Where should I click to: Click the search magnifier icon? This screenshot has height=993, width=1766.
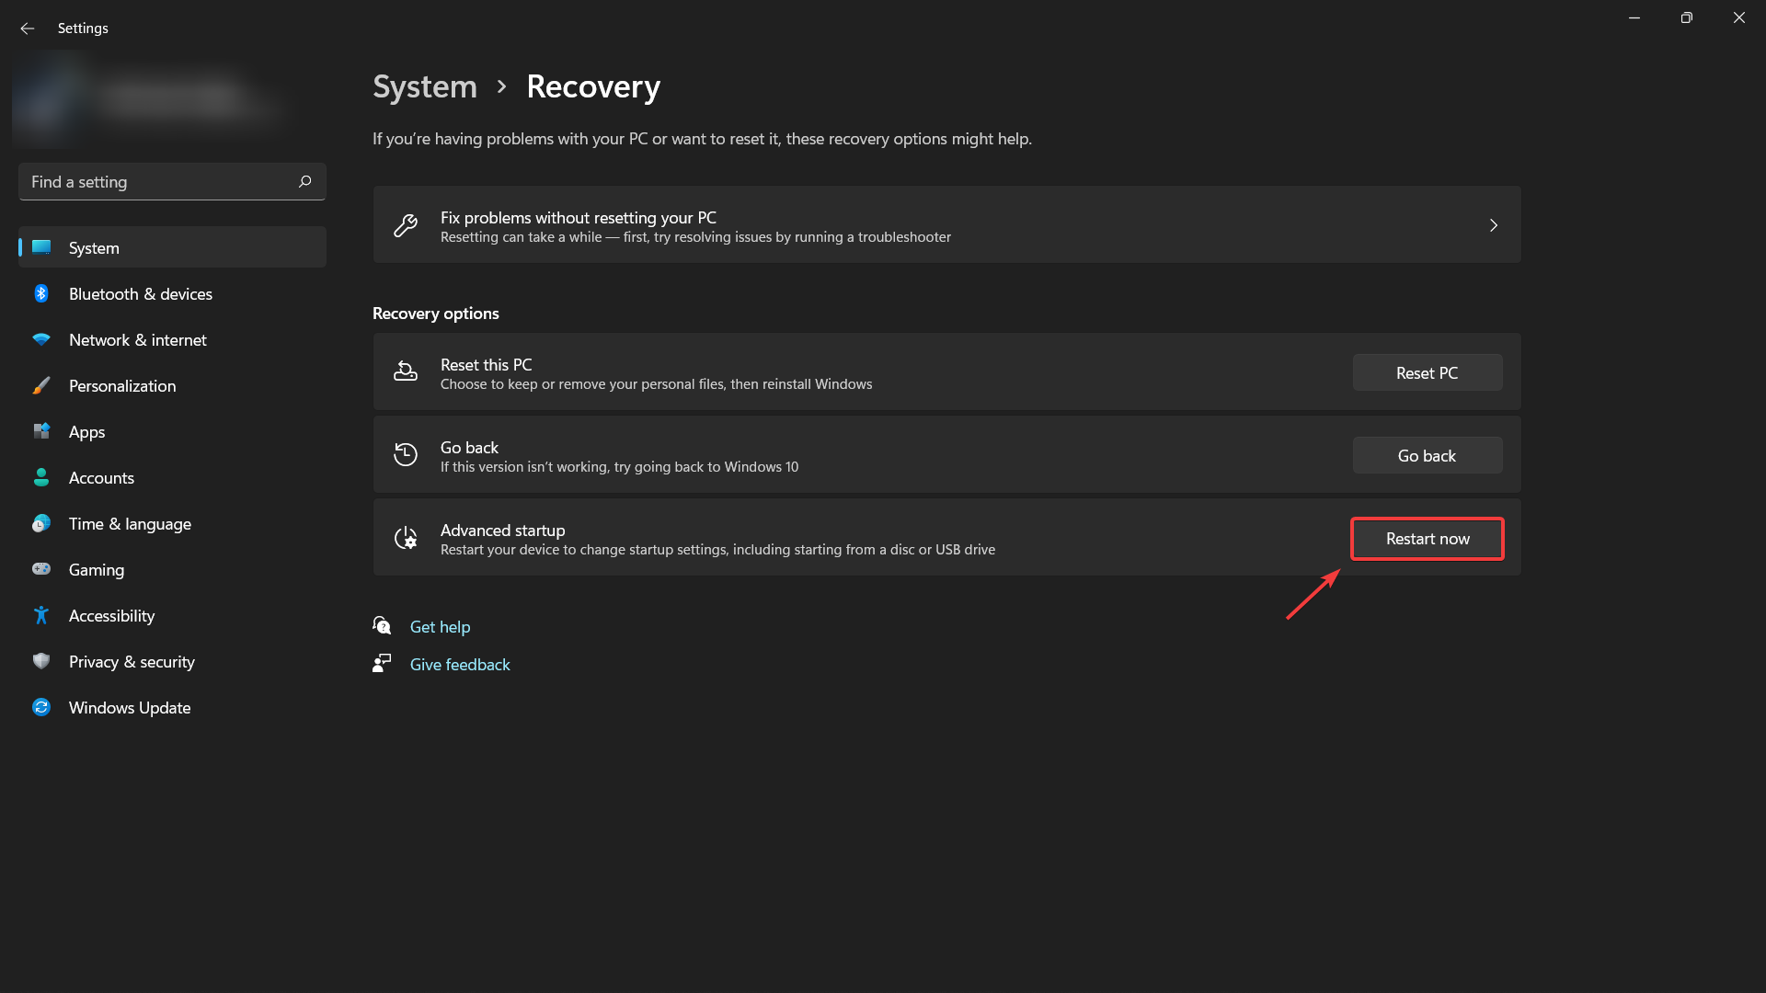click(x=305, y=182)
